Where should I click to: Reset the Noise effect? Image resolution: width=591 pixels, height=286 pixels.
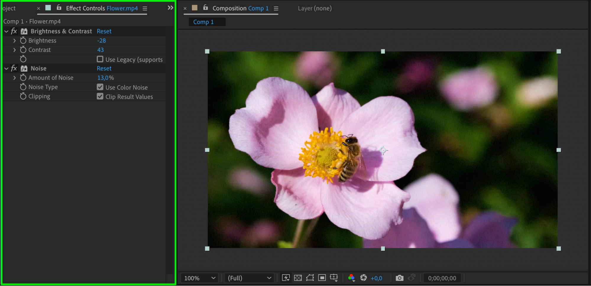click(104, 68)
